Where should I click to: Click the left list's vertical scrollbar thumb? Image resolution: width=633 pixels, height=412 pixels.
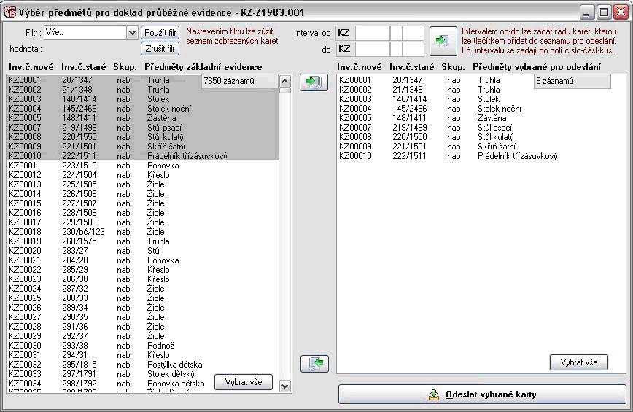285,90
